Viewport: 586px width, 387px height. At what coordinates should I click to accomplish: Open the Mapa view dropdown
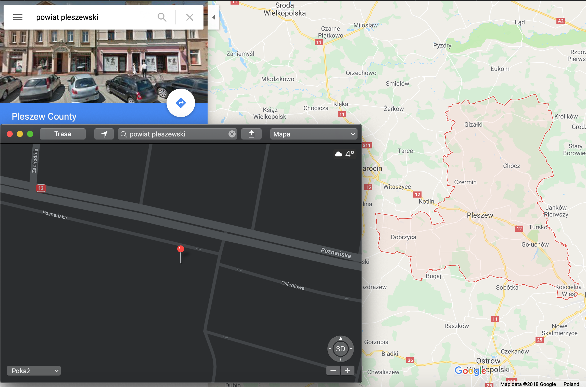tap(314, 134)
